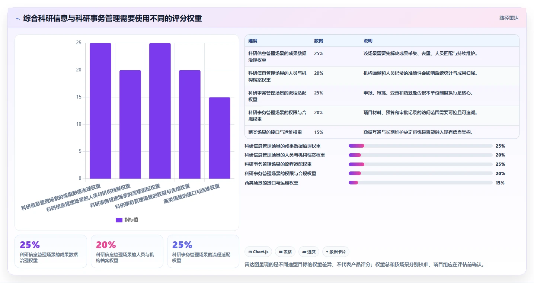Click table cell 科研信息管理场景的人员与机构档案权重

(x=278, y=76)
